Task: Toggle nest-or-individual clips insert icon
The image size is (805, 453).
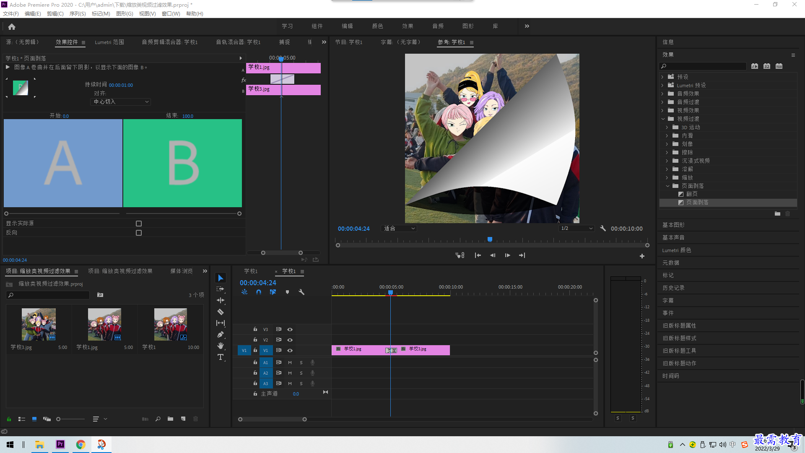Action: pyautogui.click(x=244, y=292)
